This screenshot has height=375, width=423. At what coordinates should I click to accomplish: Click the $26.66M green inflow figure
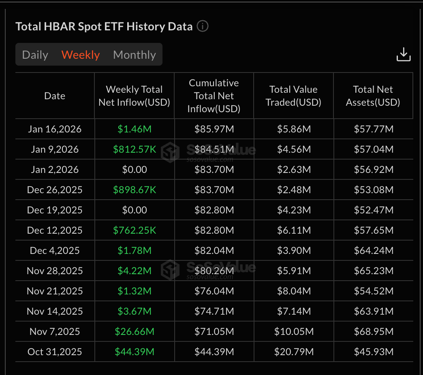(x=134, y=331)
